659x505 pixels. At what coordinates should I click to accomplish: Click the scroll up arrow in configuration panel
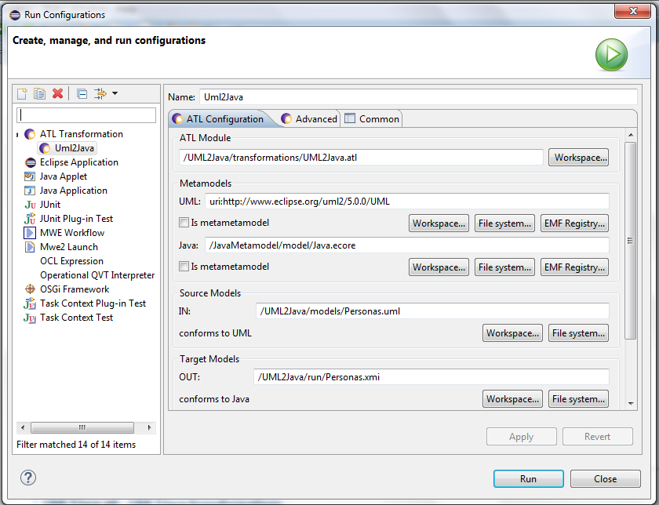(x=631, y=135)
